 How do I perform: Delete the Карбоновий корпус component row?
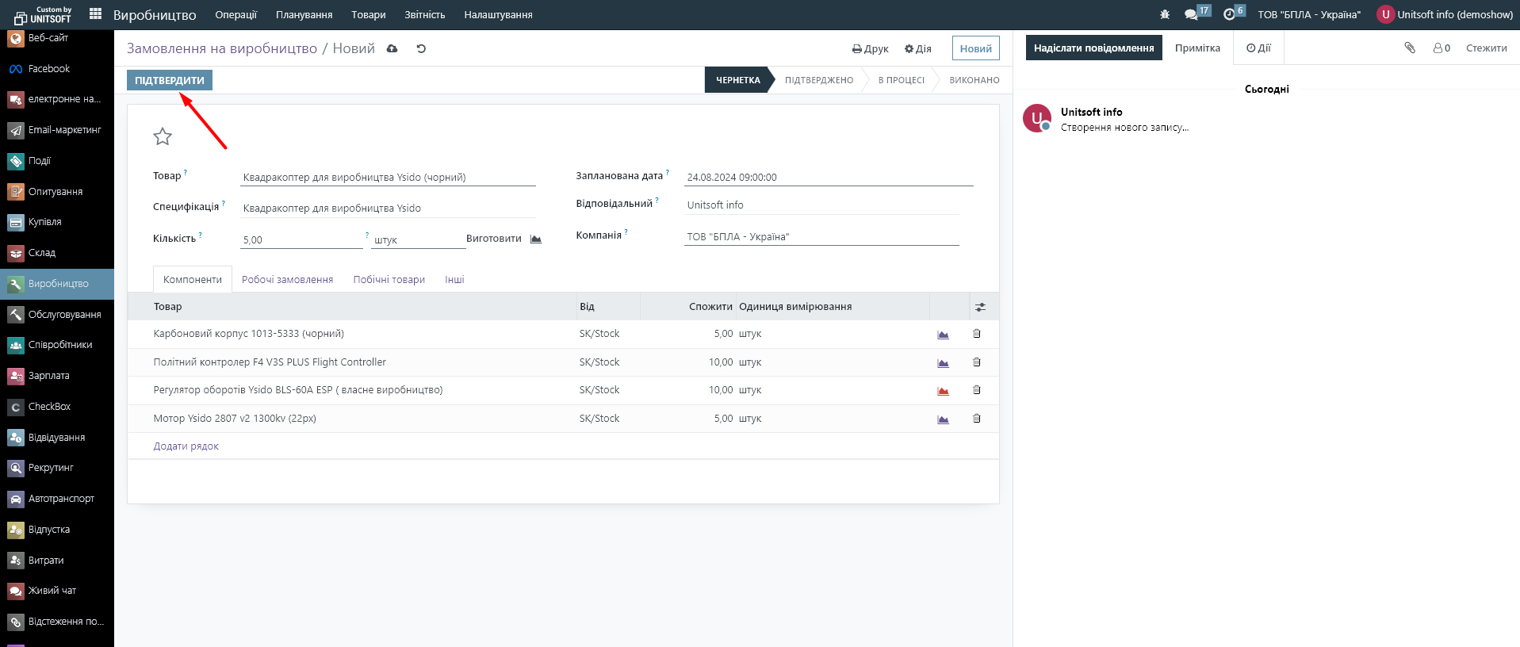coord(977,334)
